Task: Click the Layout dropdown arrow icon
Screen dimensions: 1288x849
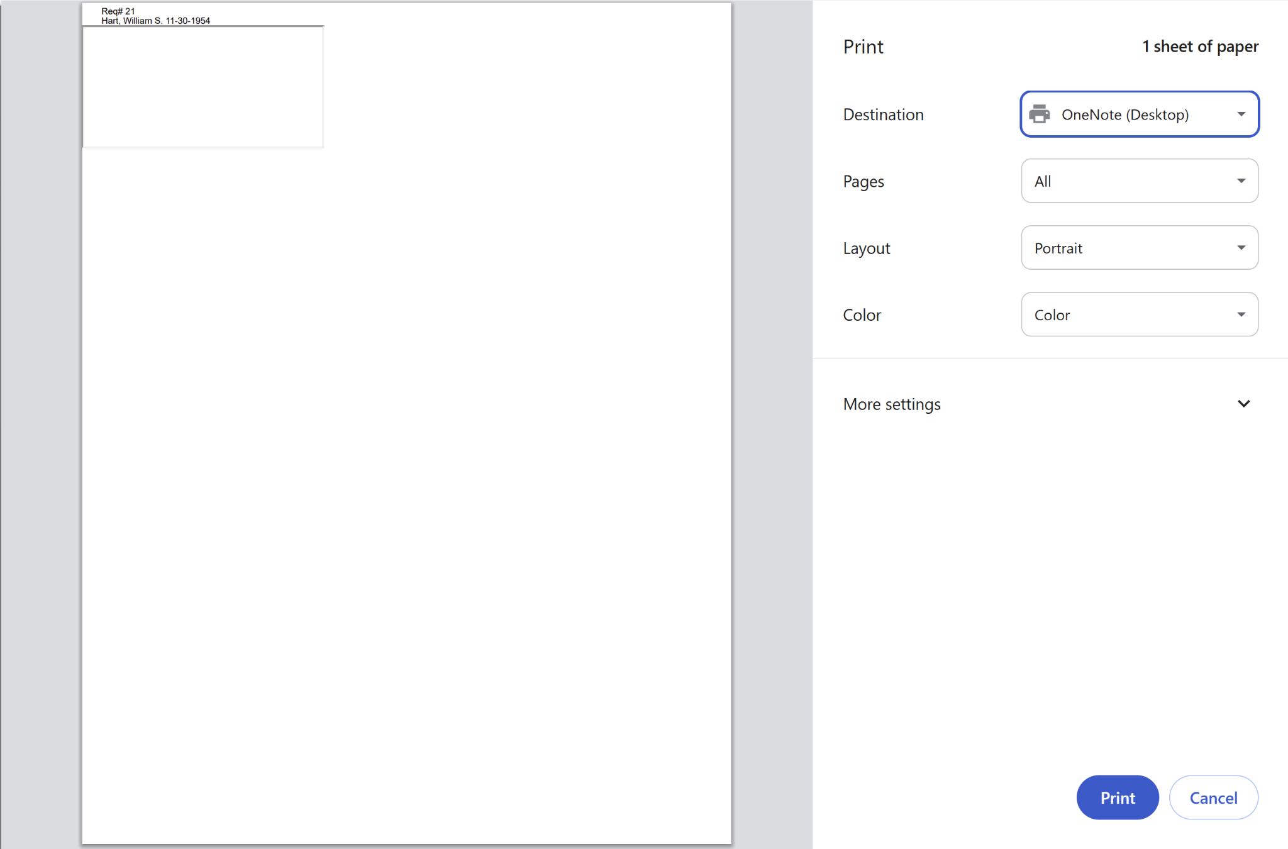Action: pyautogui.click(x=1241, y=248)
